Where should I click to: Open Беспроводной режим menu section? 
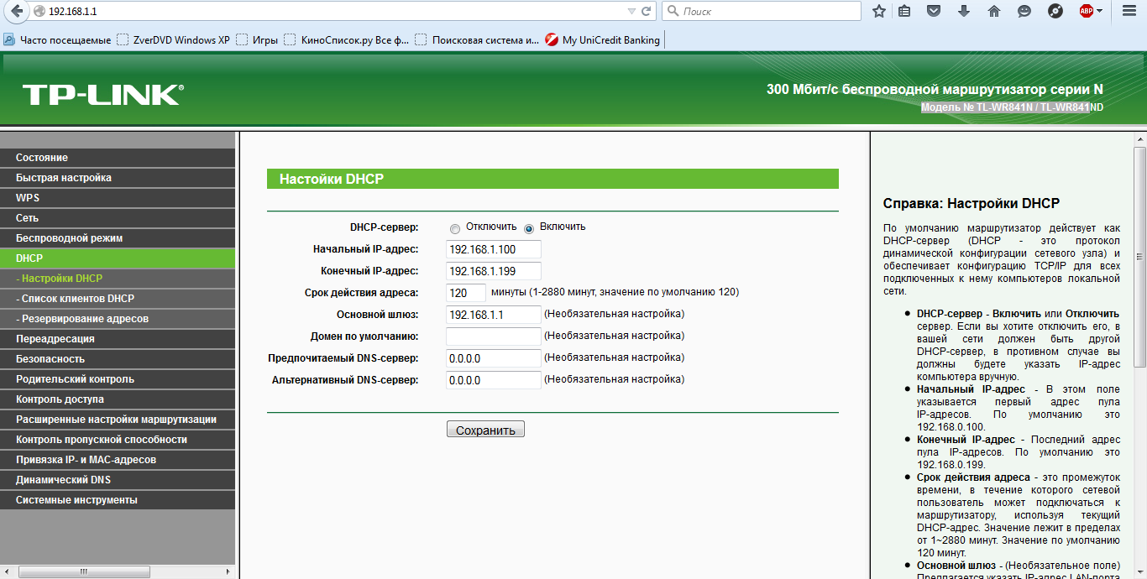coord(118,238)
